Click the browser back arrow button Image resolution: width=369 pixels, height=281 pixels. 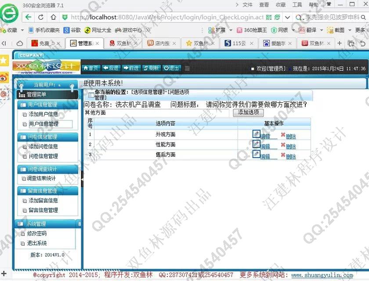coord(28,17)
